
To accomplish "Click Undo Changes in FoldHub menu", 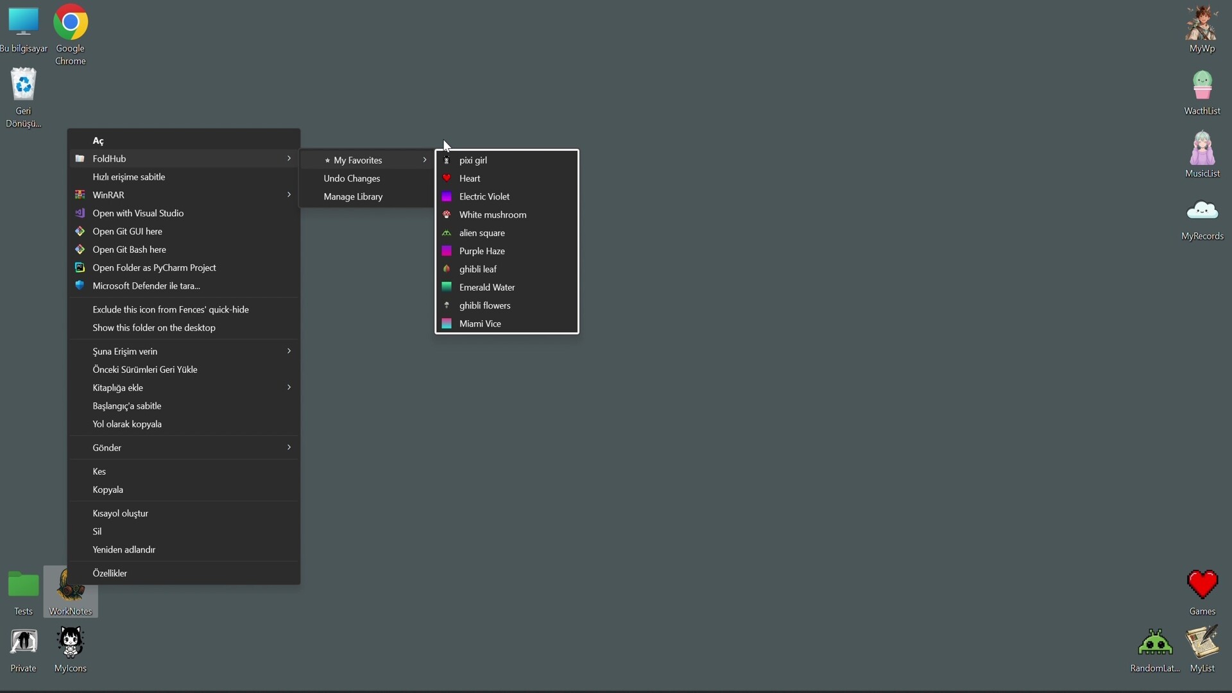I will [351, 178].
